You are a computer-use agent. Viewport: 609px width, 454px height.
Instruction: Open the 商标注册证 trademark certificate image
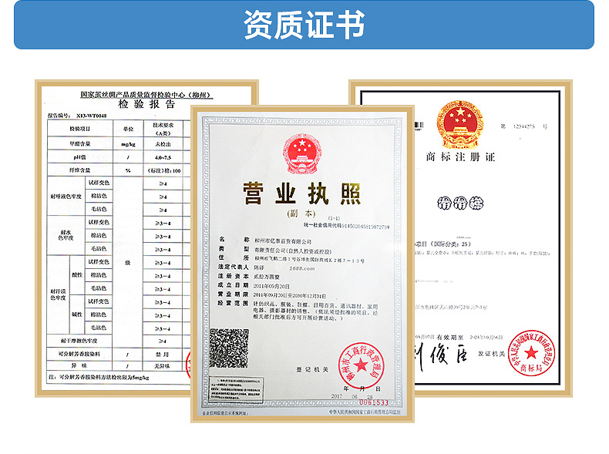(493, 237)
